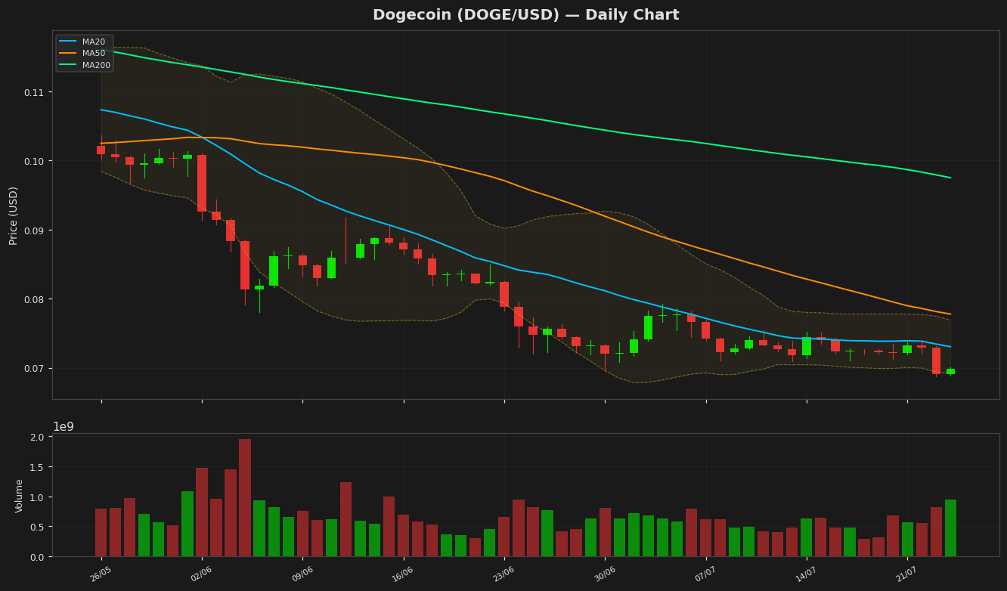
Task: Click the orange MA50 line swatch in legend
Action: [68, 54]
